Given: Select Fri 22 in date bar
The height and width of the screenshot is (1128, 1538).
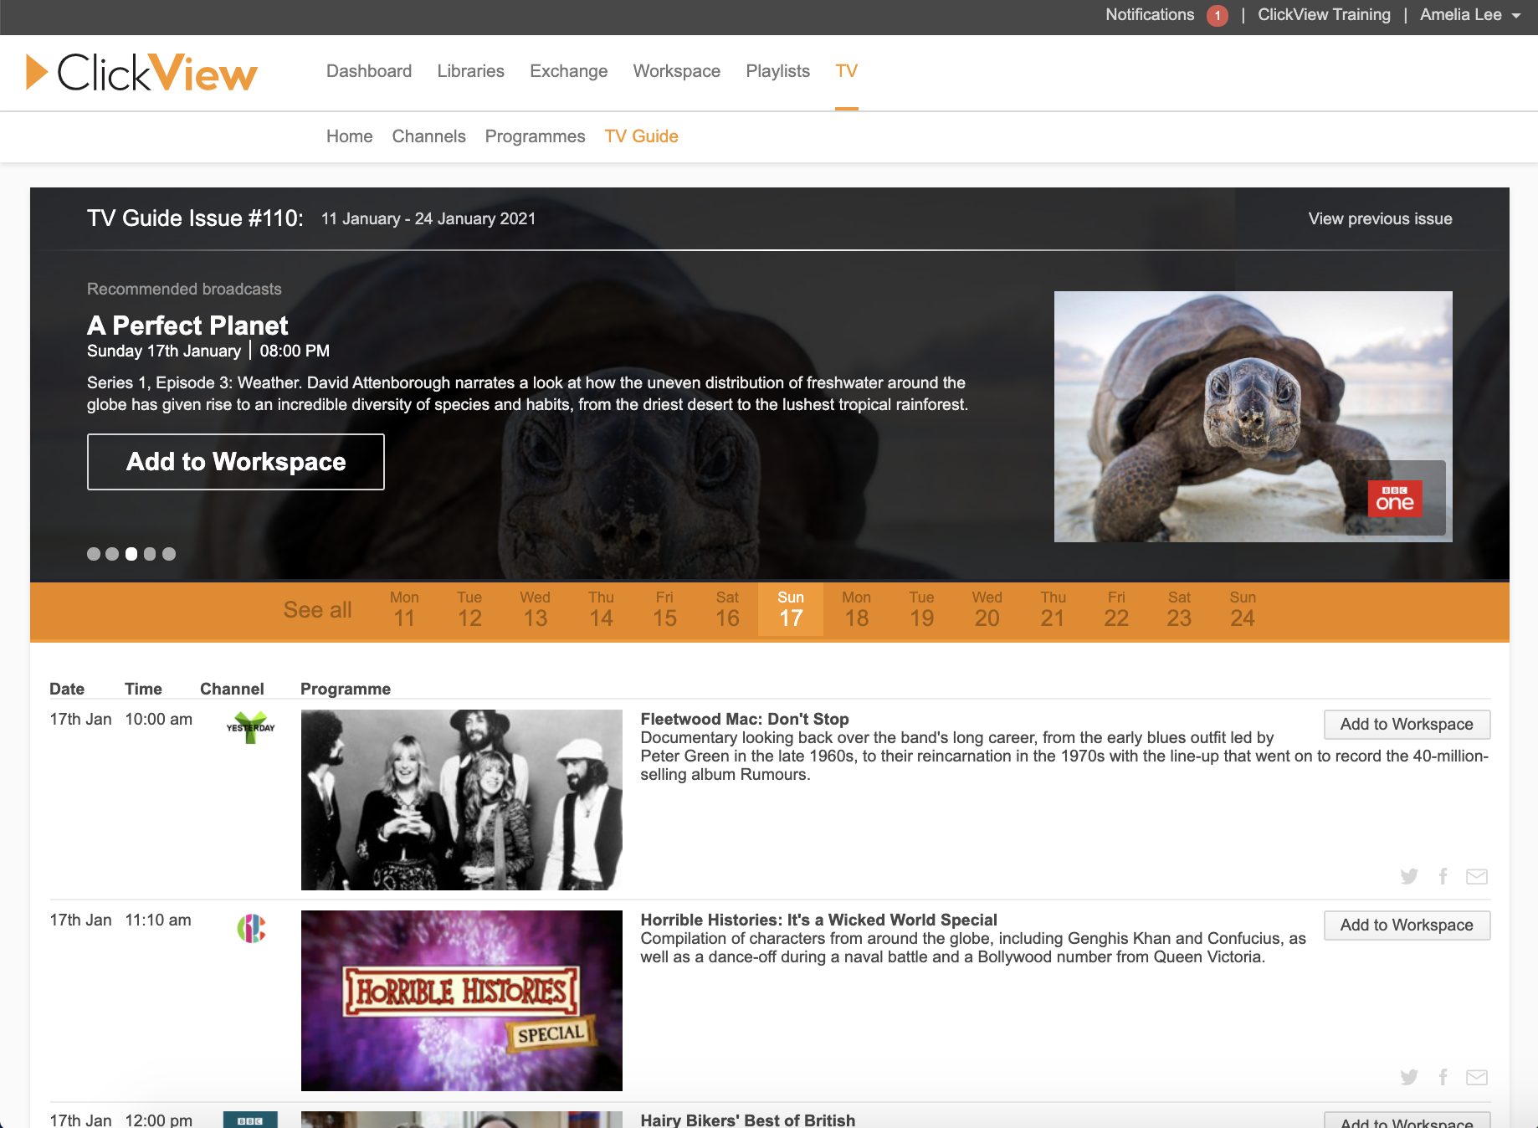Looking at the screenshot, I should click(1116, 609).
